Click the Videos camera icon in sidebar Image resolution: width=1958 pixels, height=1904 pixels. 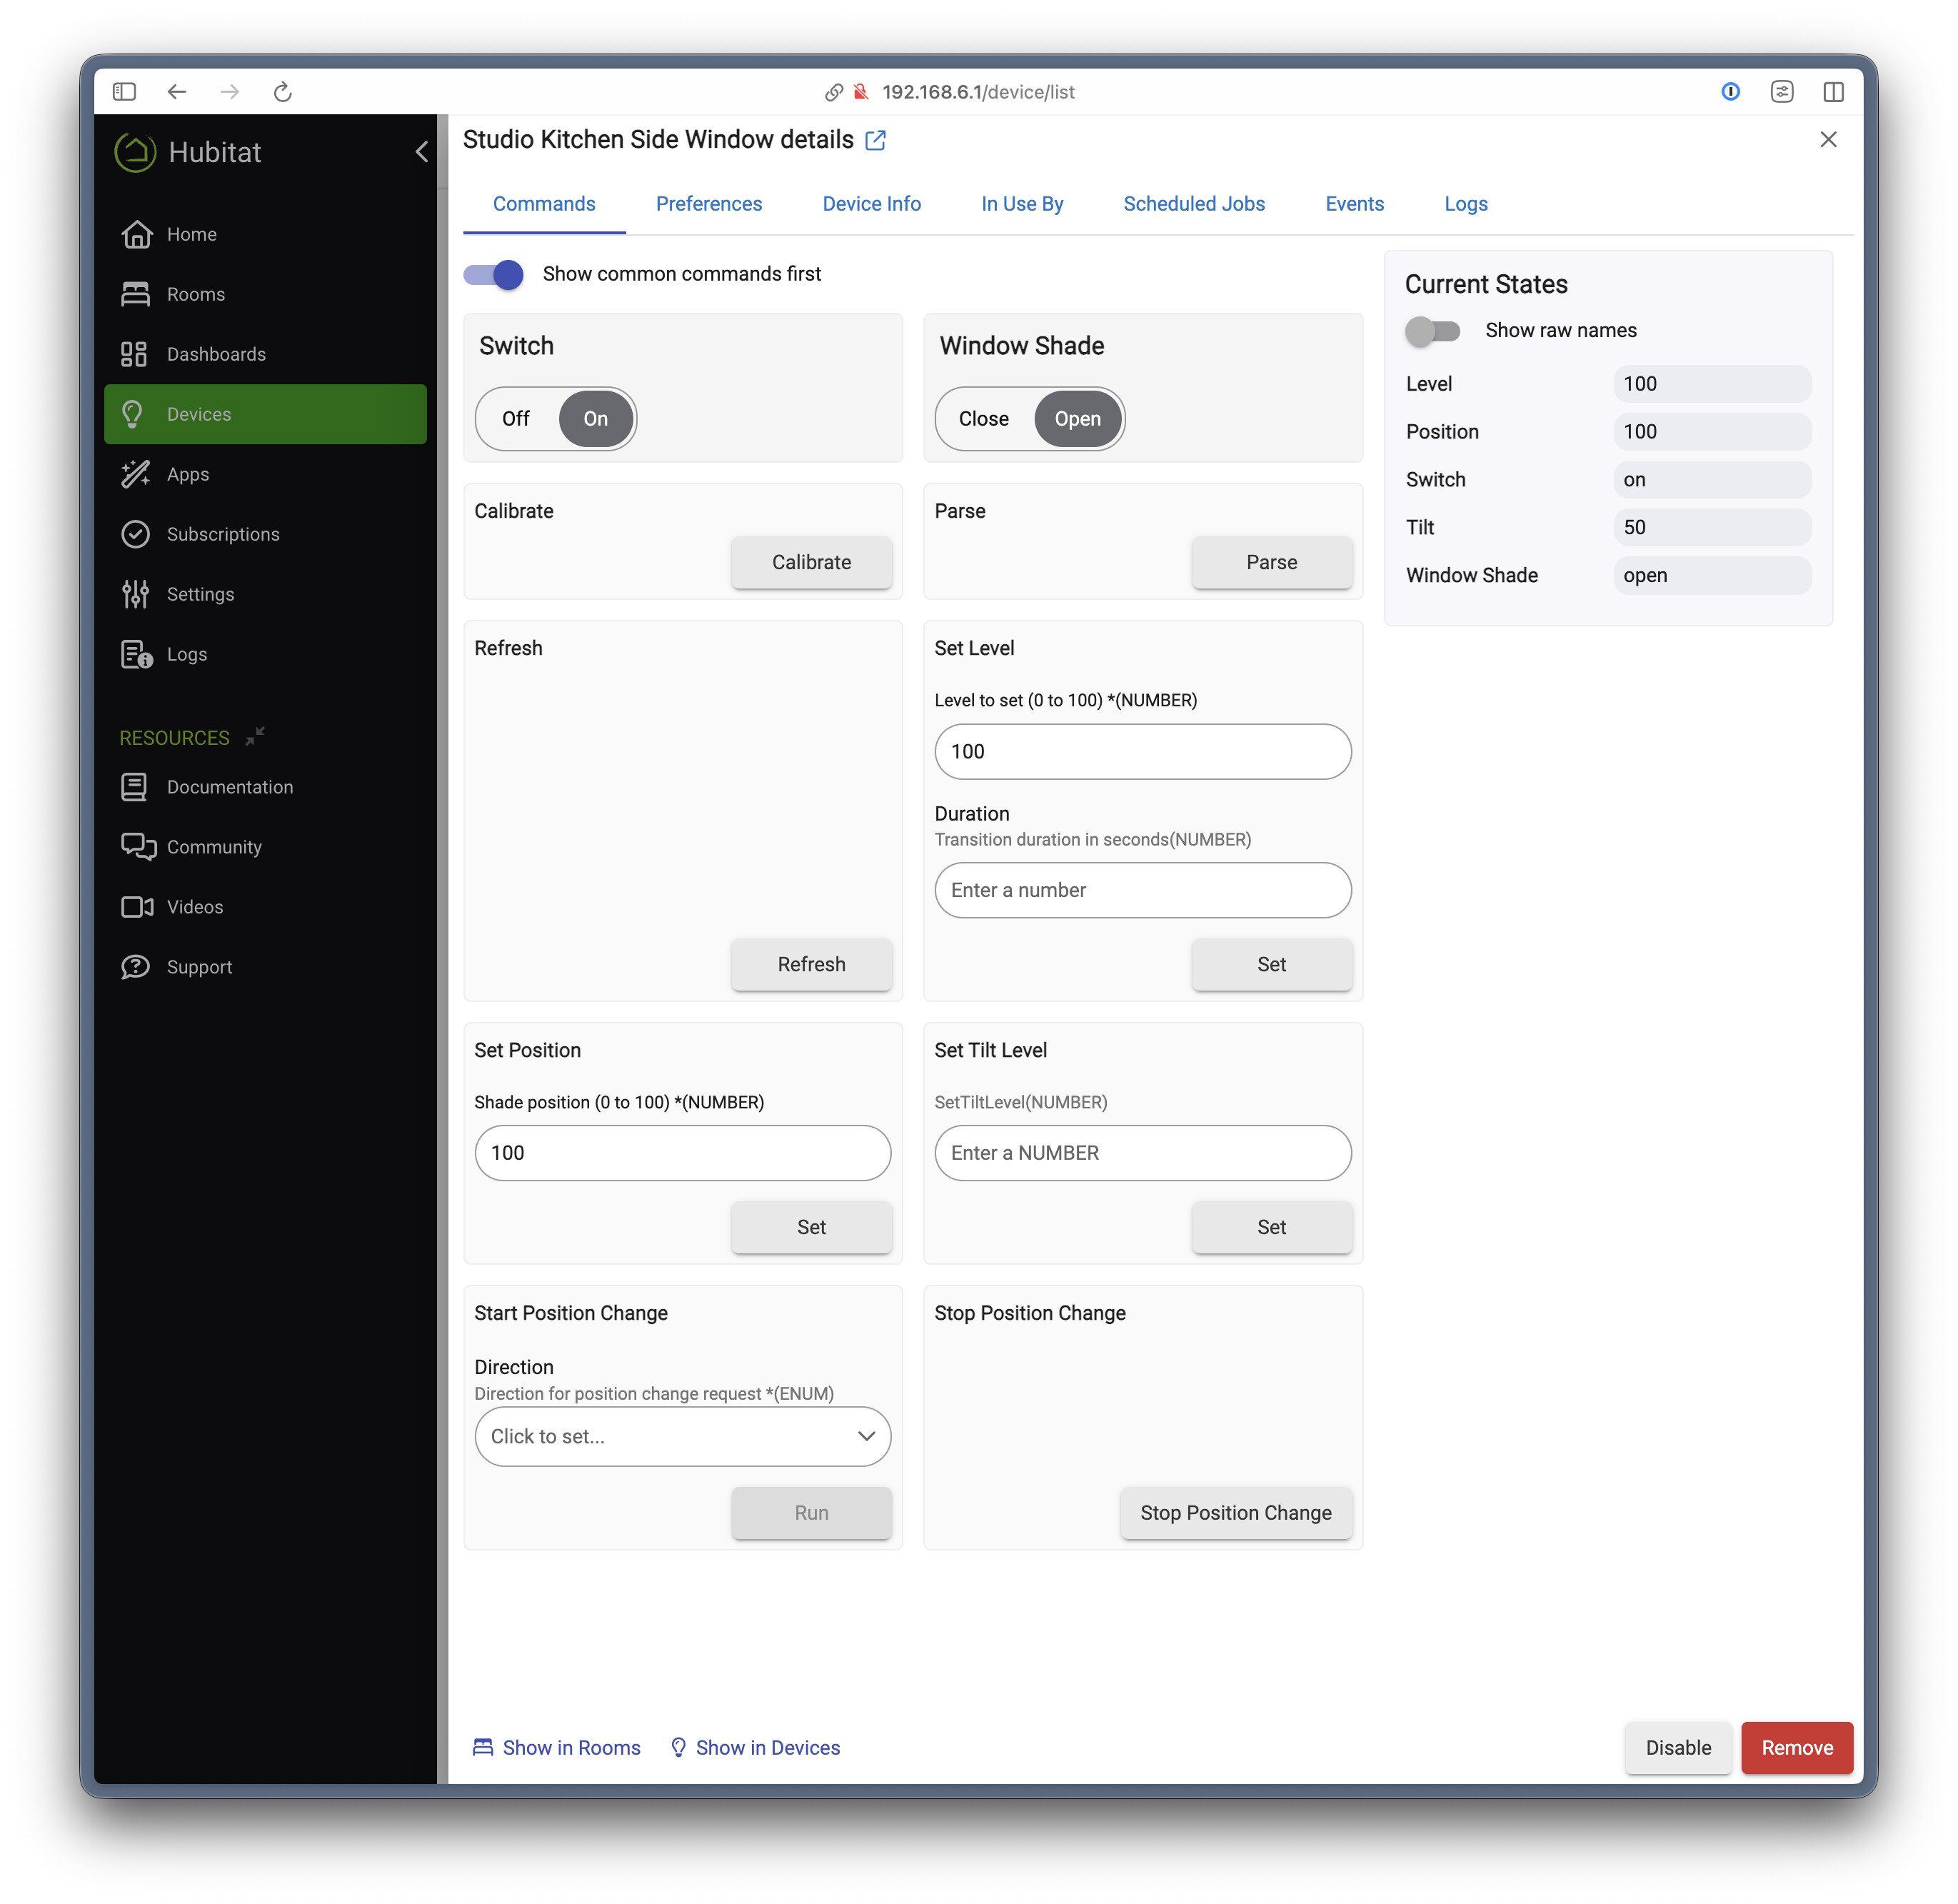point(137,907)
